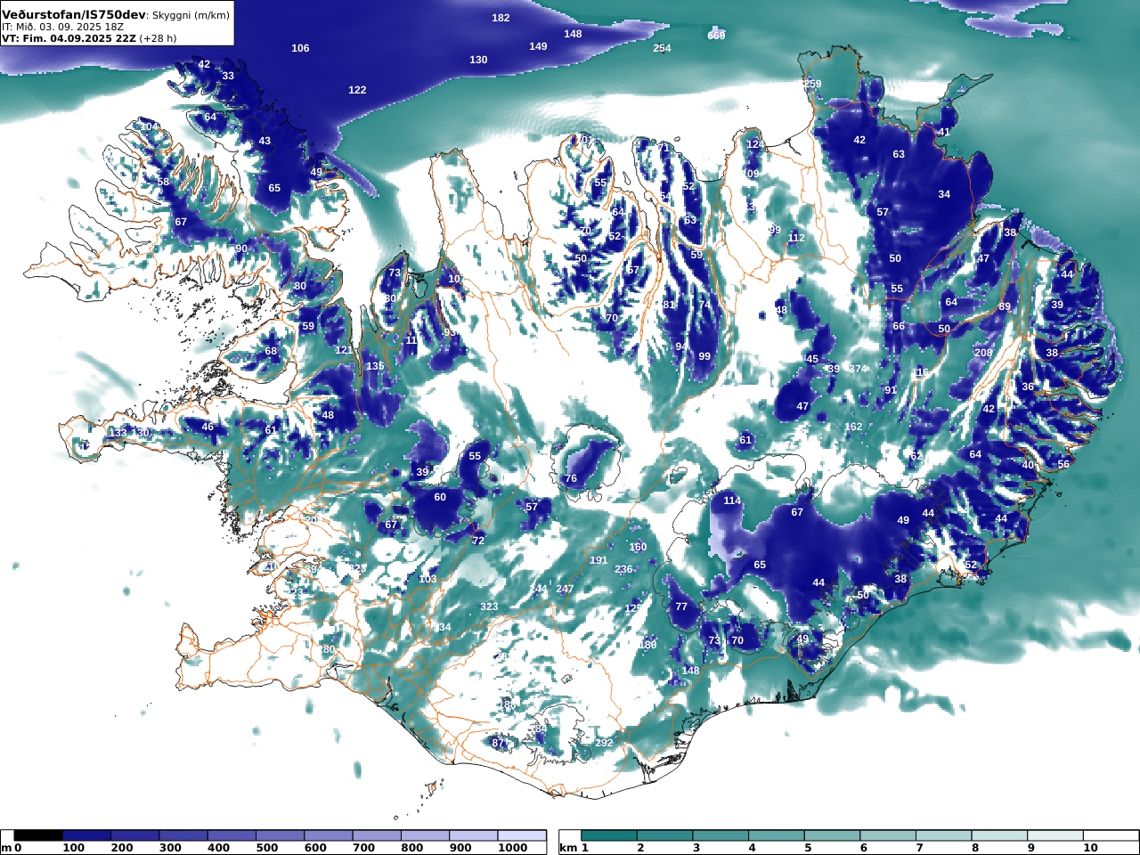Click the '292' value near the south coast
This screenshot has width=1140, height=855.
(604, 743)
